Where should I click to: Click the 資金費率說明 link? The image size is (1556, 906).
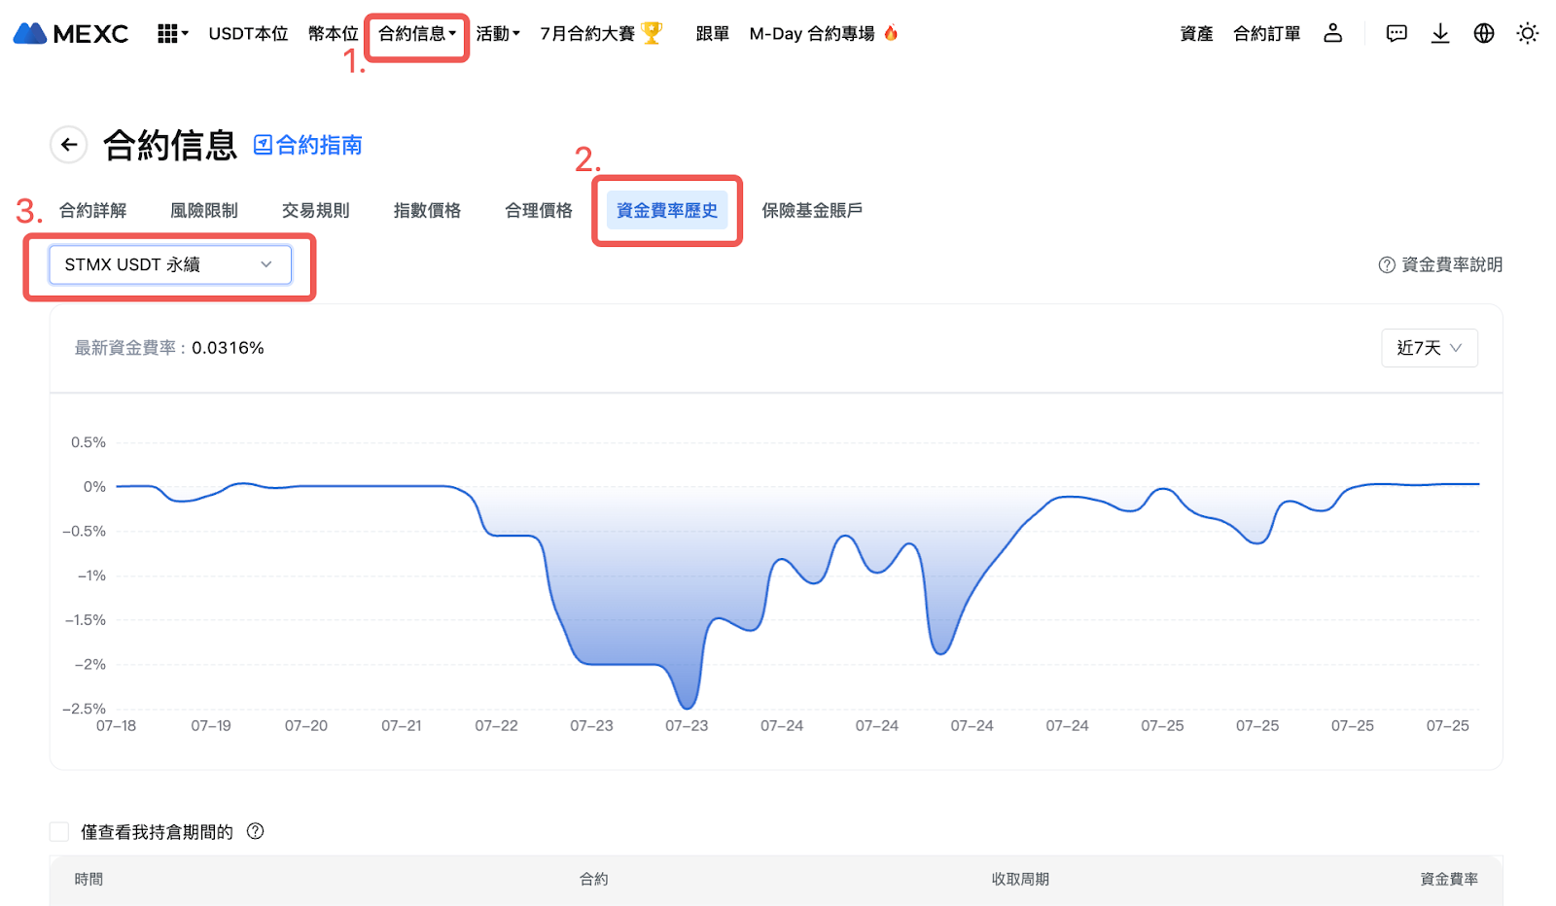[1440, 264]
